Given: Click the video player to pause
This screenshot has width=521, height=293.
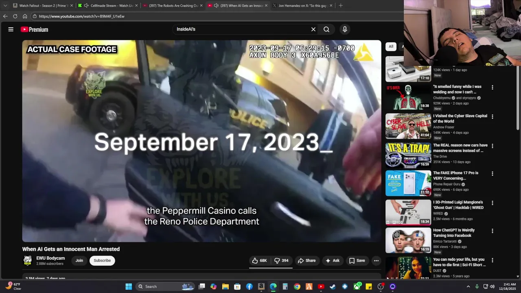Looking at the screenshot, I should point(201,141).
